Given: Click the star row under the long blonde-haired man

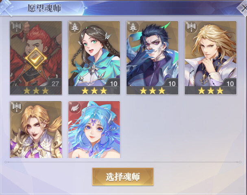Looking at the screenshot, I should pyautogui.click(x=210, y=91).
